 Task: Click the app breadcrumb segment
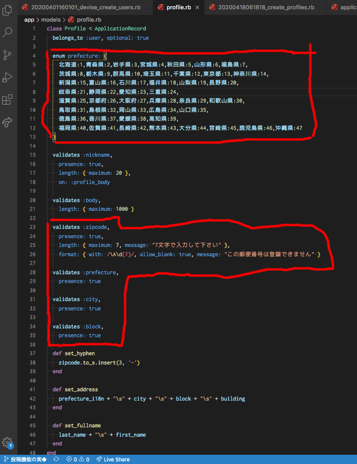point(29,20)
